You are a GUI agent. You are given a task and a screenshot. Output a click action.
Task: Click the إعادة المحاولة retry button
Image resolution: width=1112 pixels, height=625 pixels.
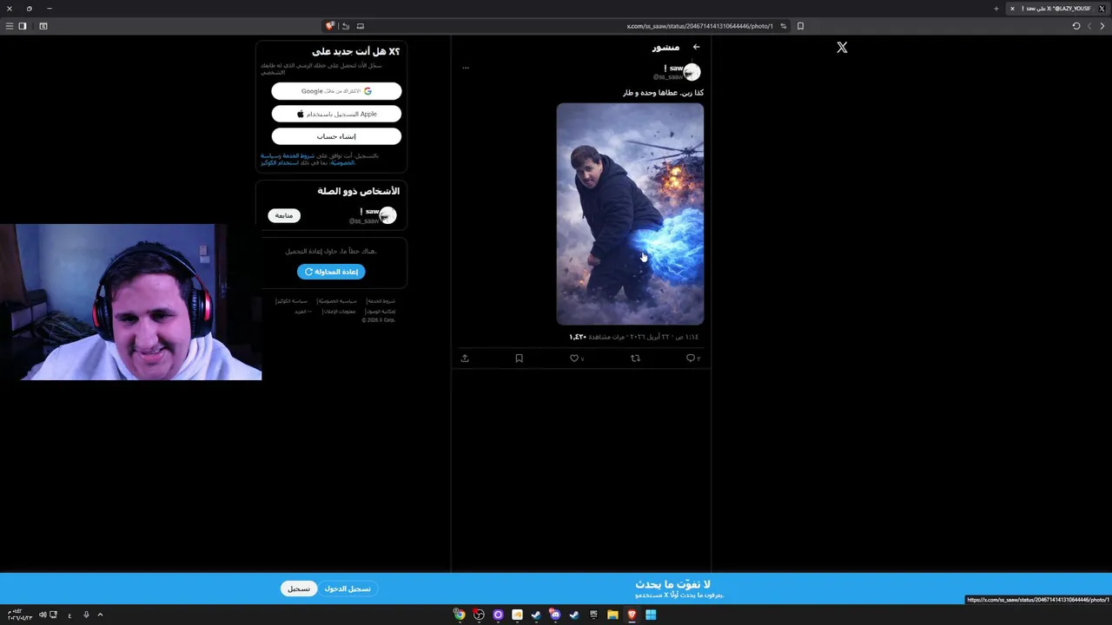pyautogui.click(x=331, y=272)
